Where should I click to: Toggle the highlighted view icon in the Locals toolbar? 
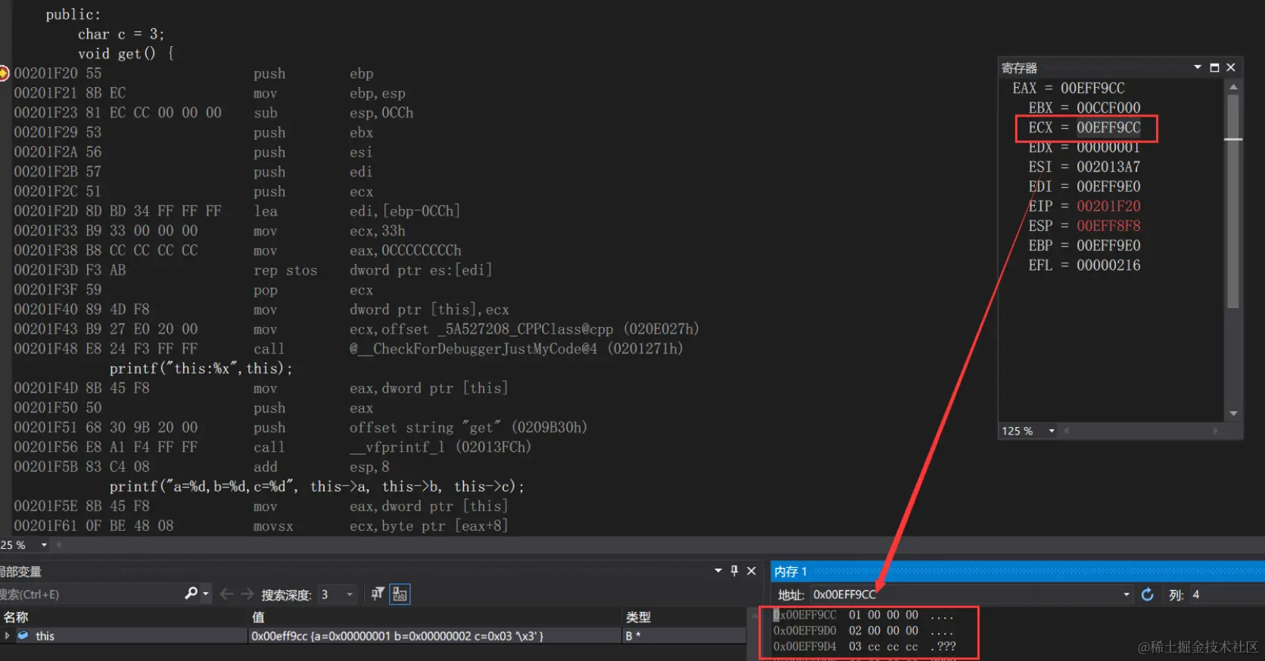pos(400,594)
